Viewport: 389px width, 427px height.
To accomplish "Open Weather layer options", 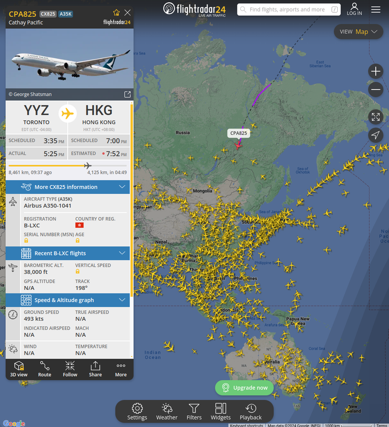I will tap(166, 412).
